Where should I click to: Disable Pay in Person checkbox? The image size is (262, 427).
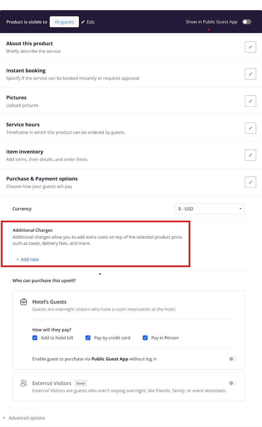[145, 338]
